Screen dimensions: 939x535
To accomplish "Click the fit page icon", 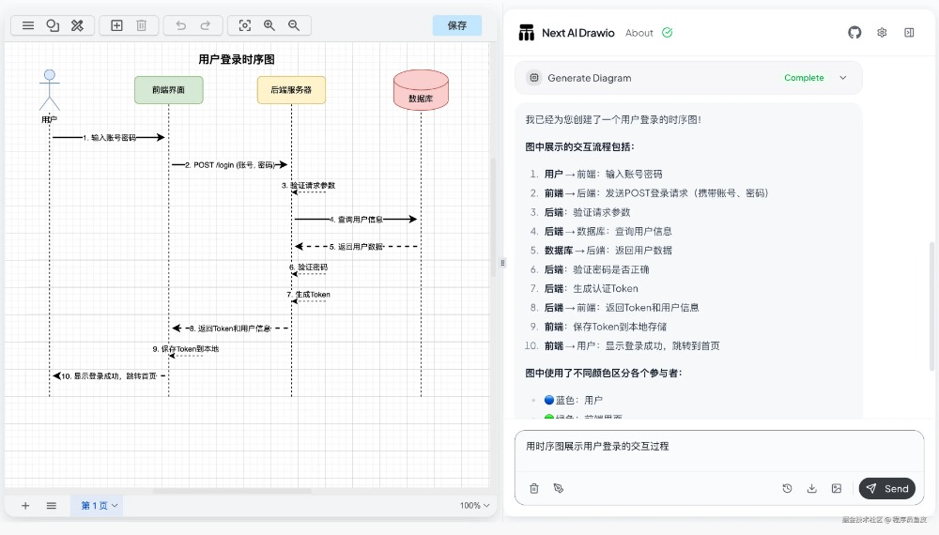I will coord(244,25).
